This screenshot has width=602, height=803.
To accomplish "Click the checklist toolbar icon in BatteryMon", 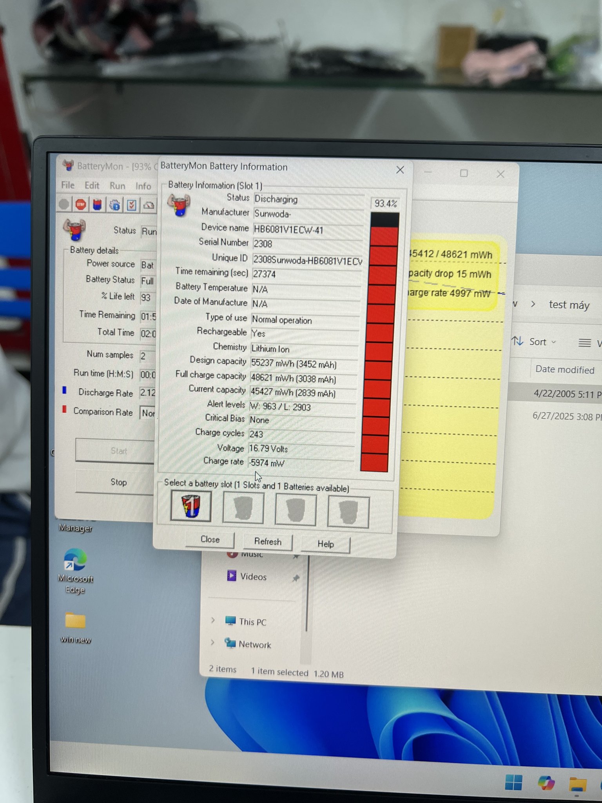I will (132, 205).
